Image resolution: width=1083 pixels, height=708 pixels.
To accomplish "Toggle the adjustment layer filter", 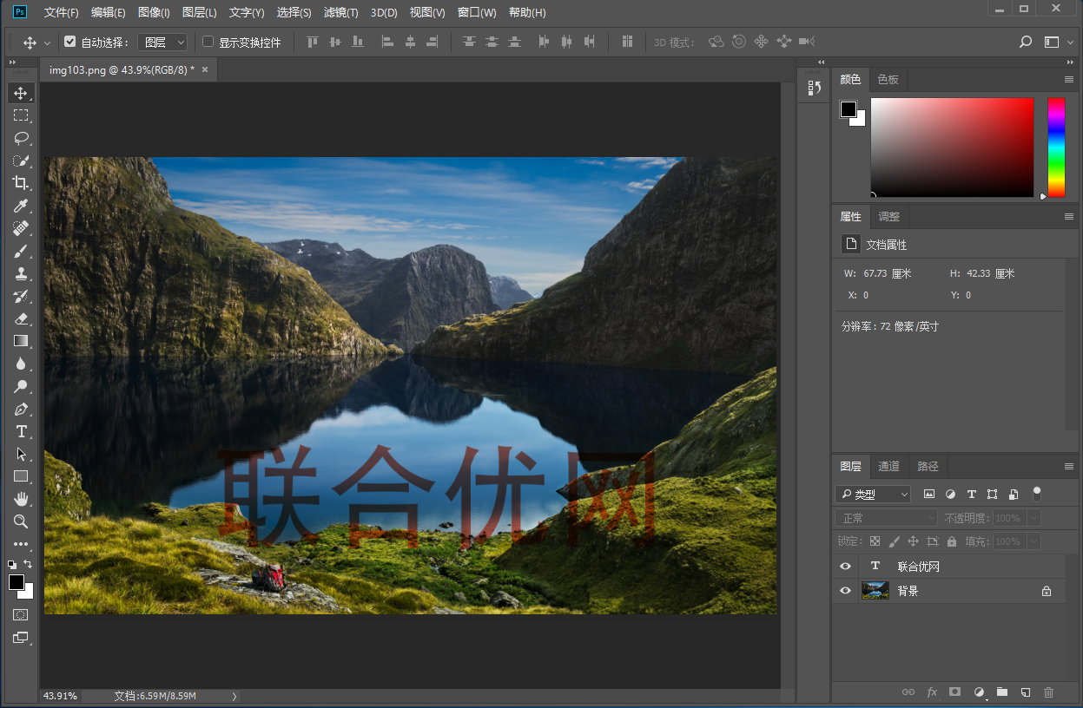I will (x=950, y=495).
